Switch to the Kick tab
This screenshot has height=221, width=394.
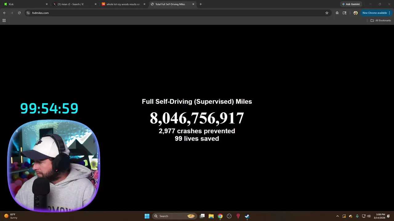[x=26, y=4]
